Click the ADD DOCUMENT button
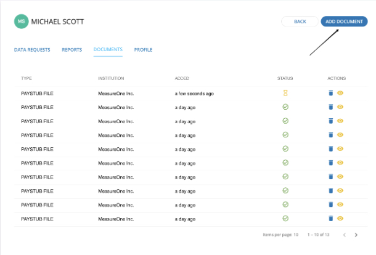Viewport: 376px width, 255px height. [x=344, y=22]
